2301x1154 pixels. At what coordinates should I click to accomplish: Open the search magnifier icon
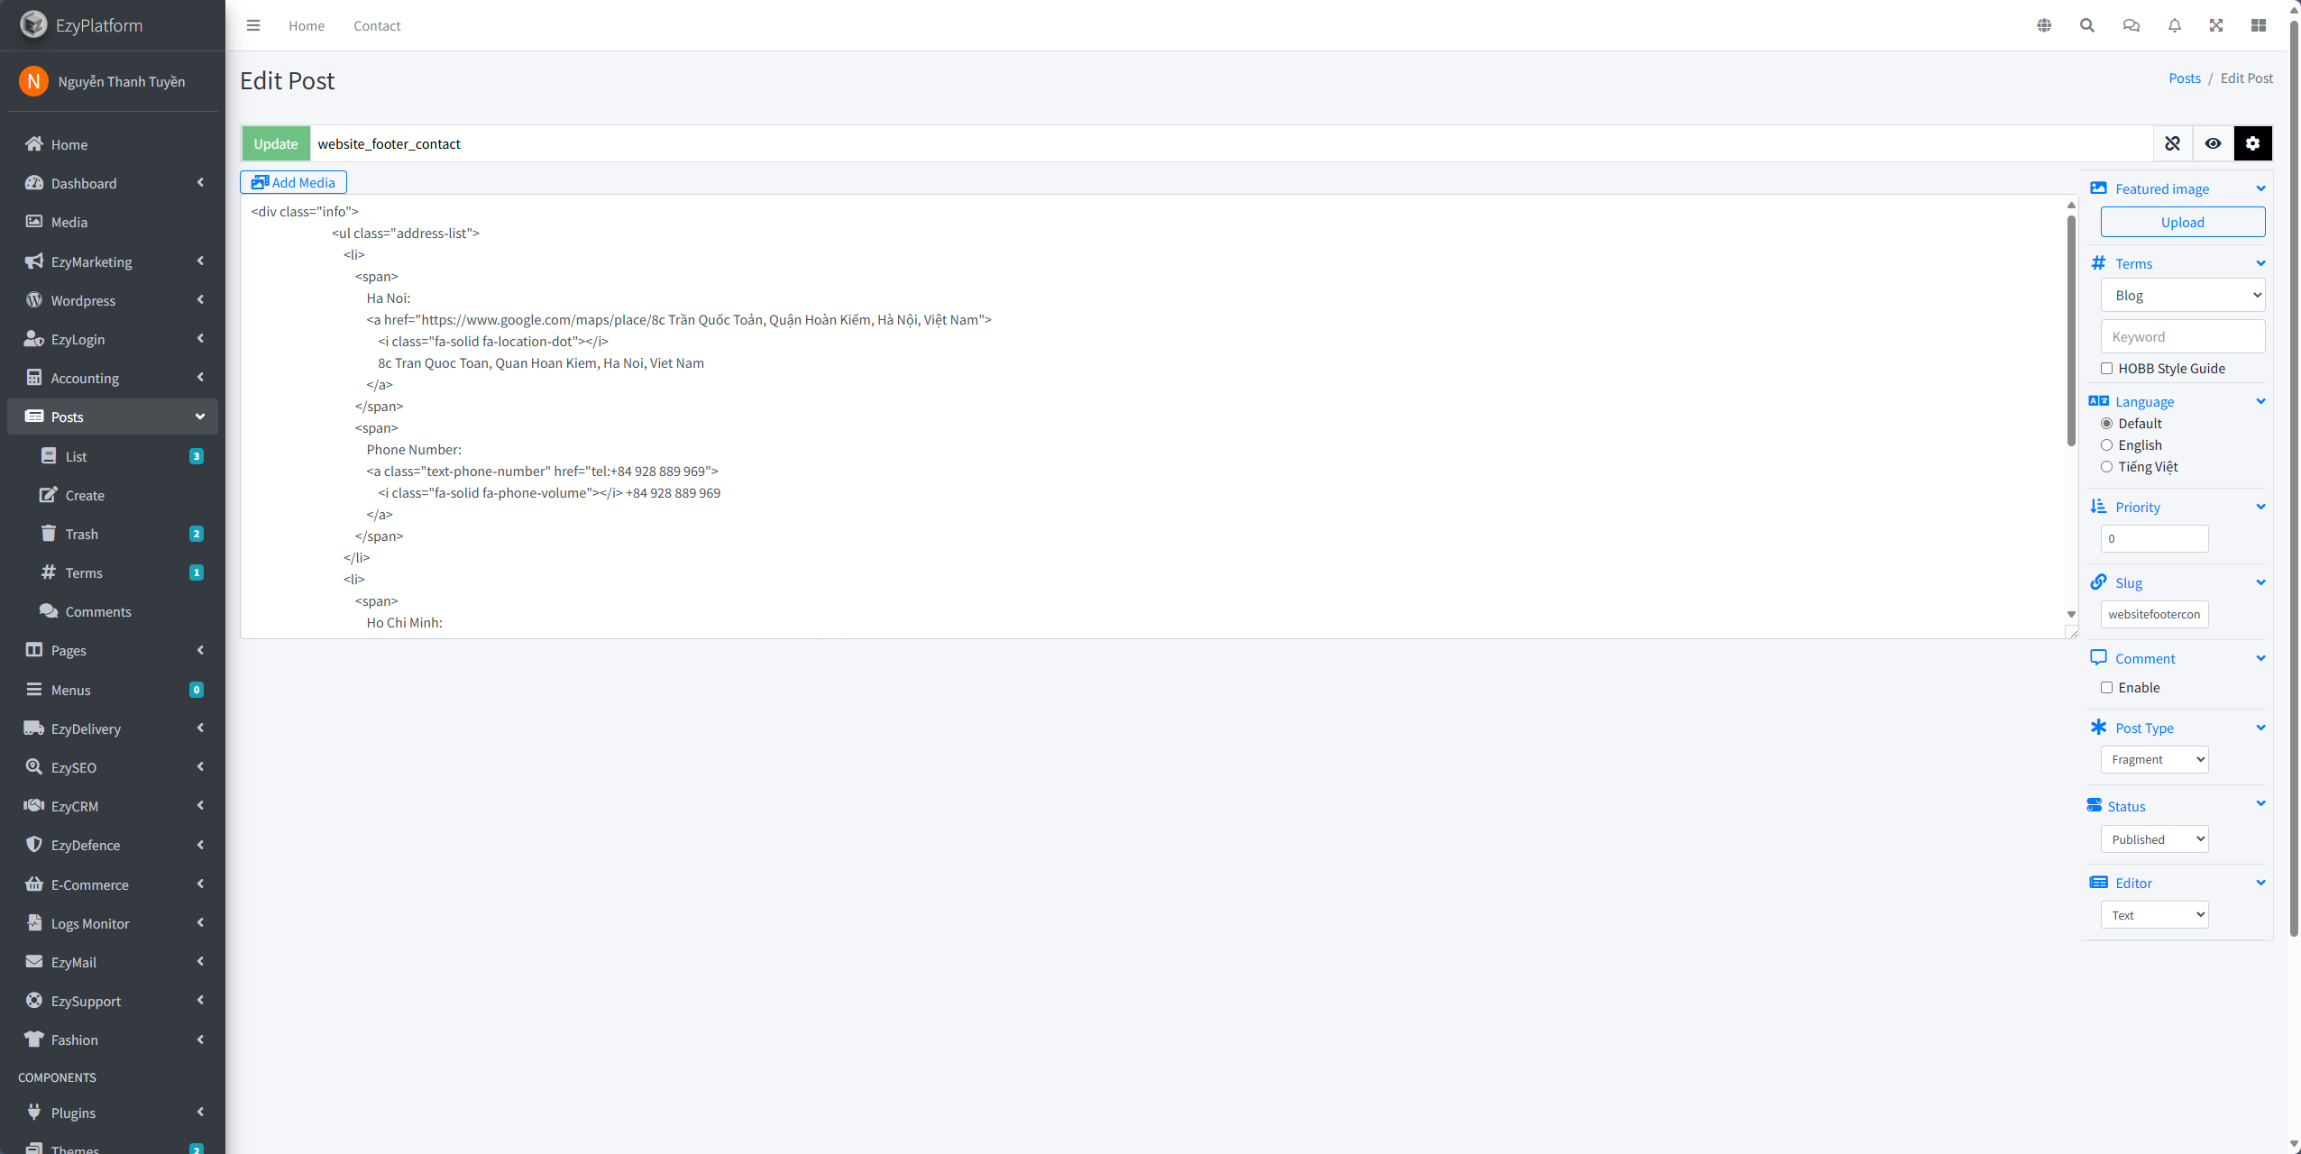2087,25
